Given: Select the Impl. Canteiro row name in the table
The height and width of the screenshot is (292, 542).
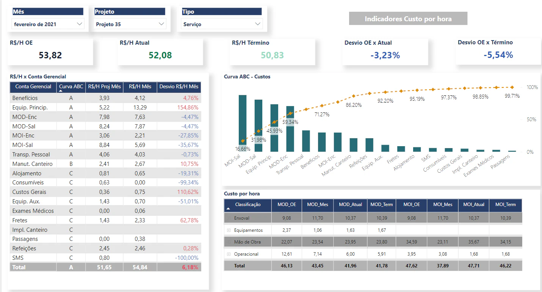Looking at the screenshot, I should pyautogui.click(x=30, y=230).
